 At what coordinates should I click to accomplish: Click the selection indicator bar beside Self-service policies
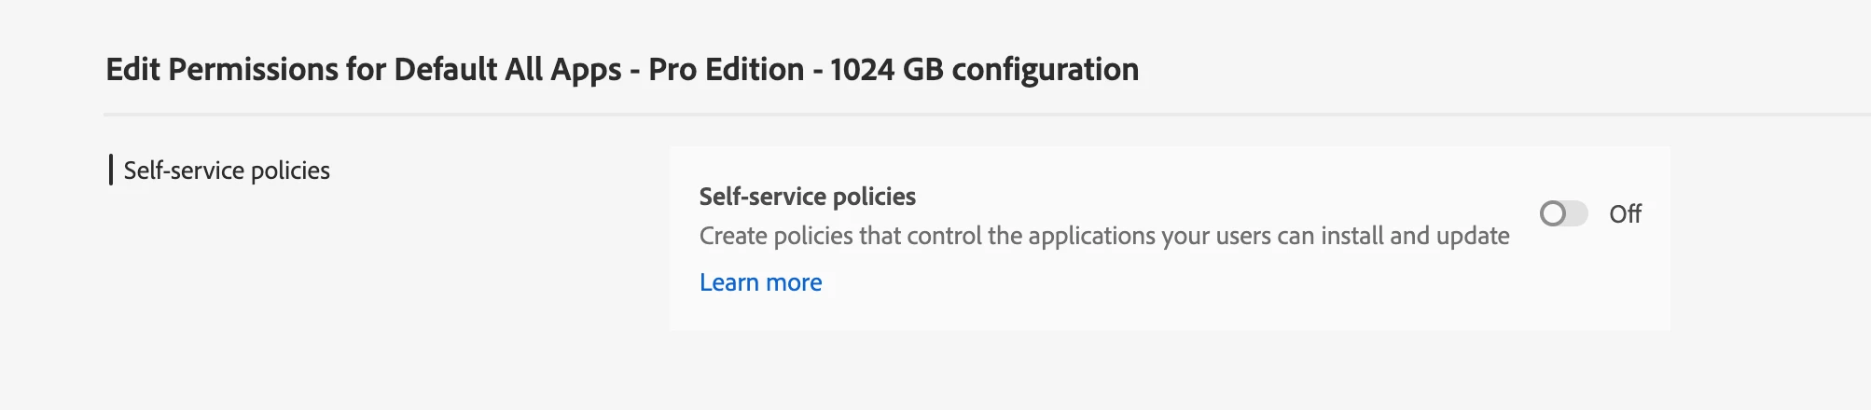111,171
